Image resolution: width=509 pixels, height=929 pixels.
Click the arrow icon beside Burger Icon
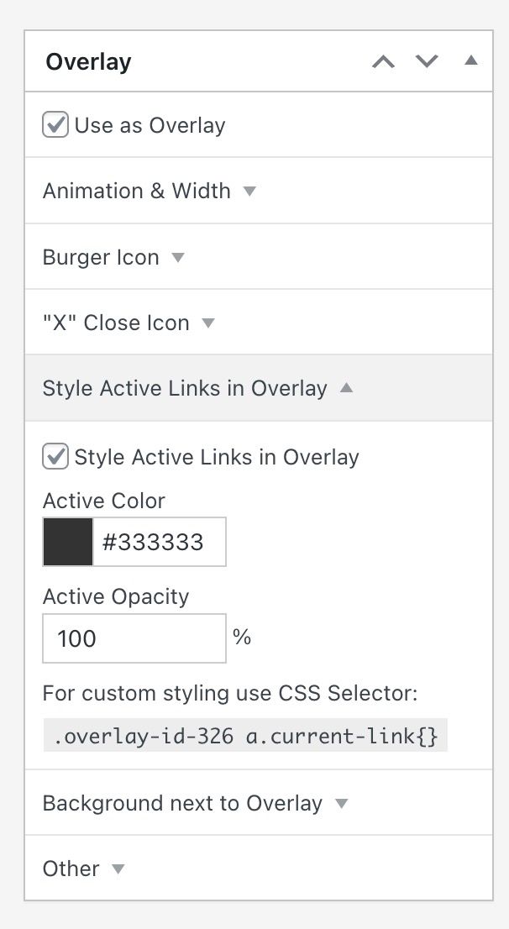click(177, 258)
